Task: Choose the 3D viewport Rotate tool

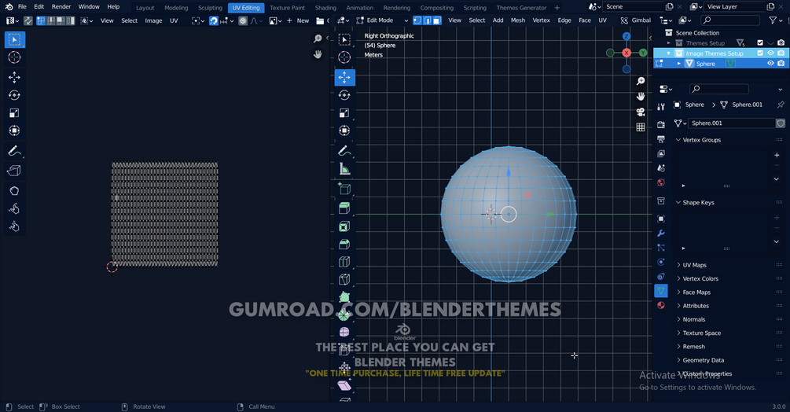Action: 344,95
